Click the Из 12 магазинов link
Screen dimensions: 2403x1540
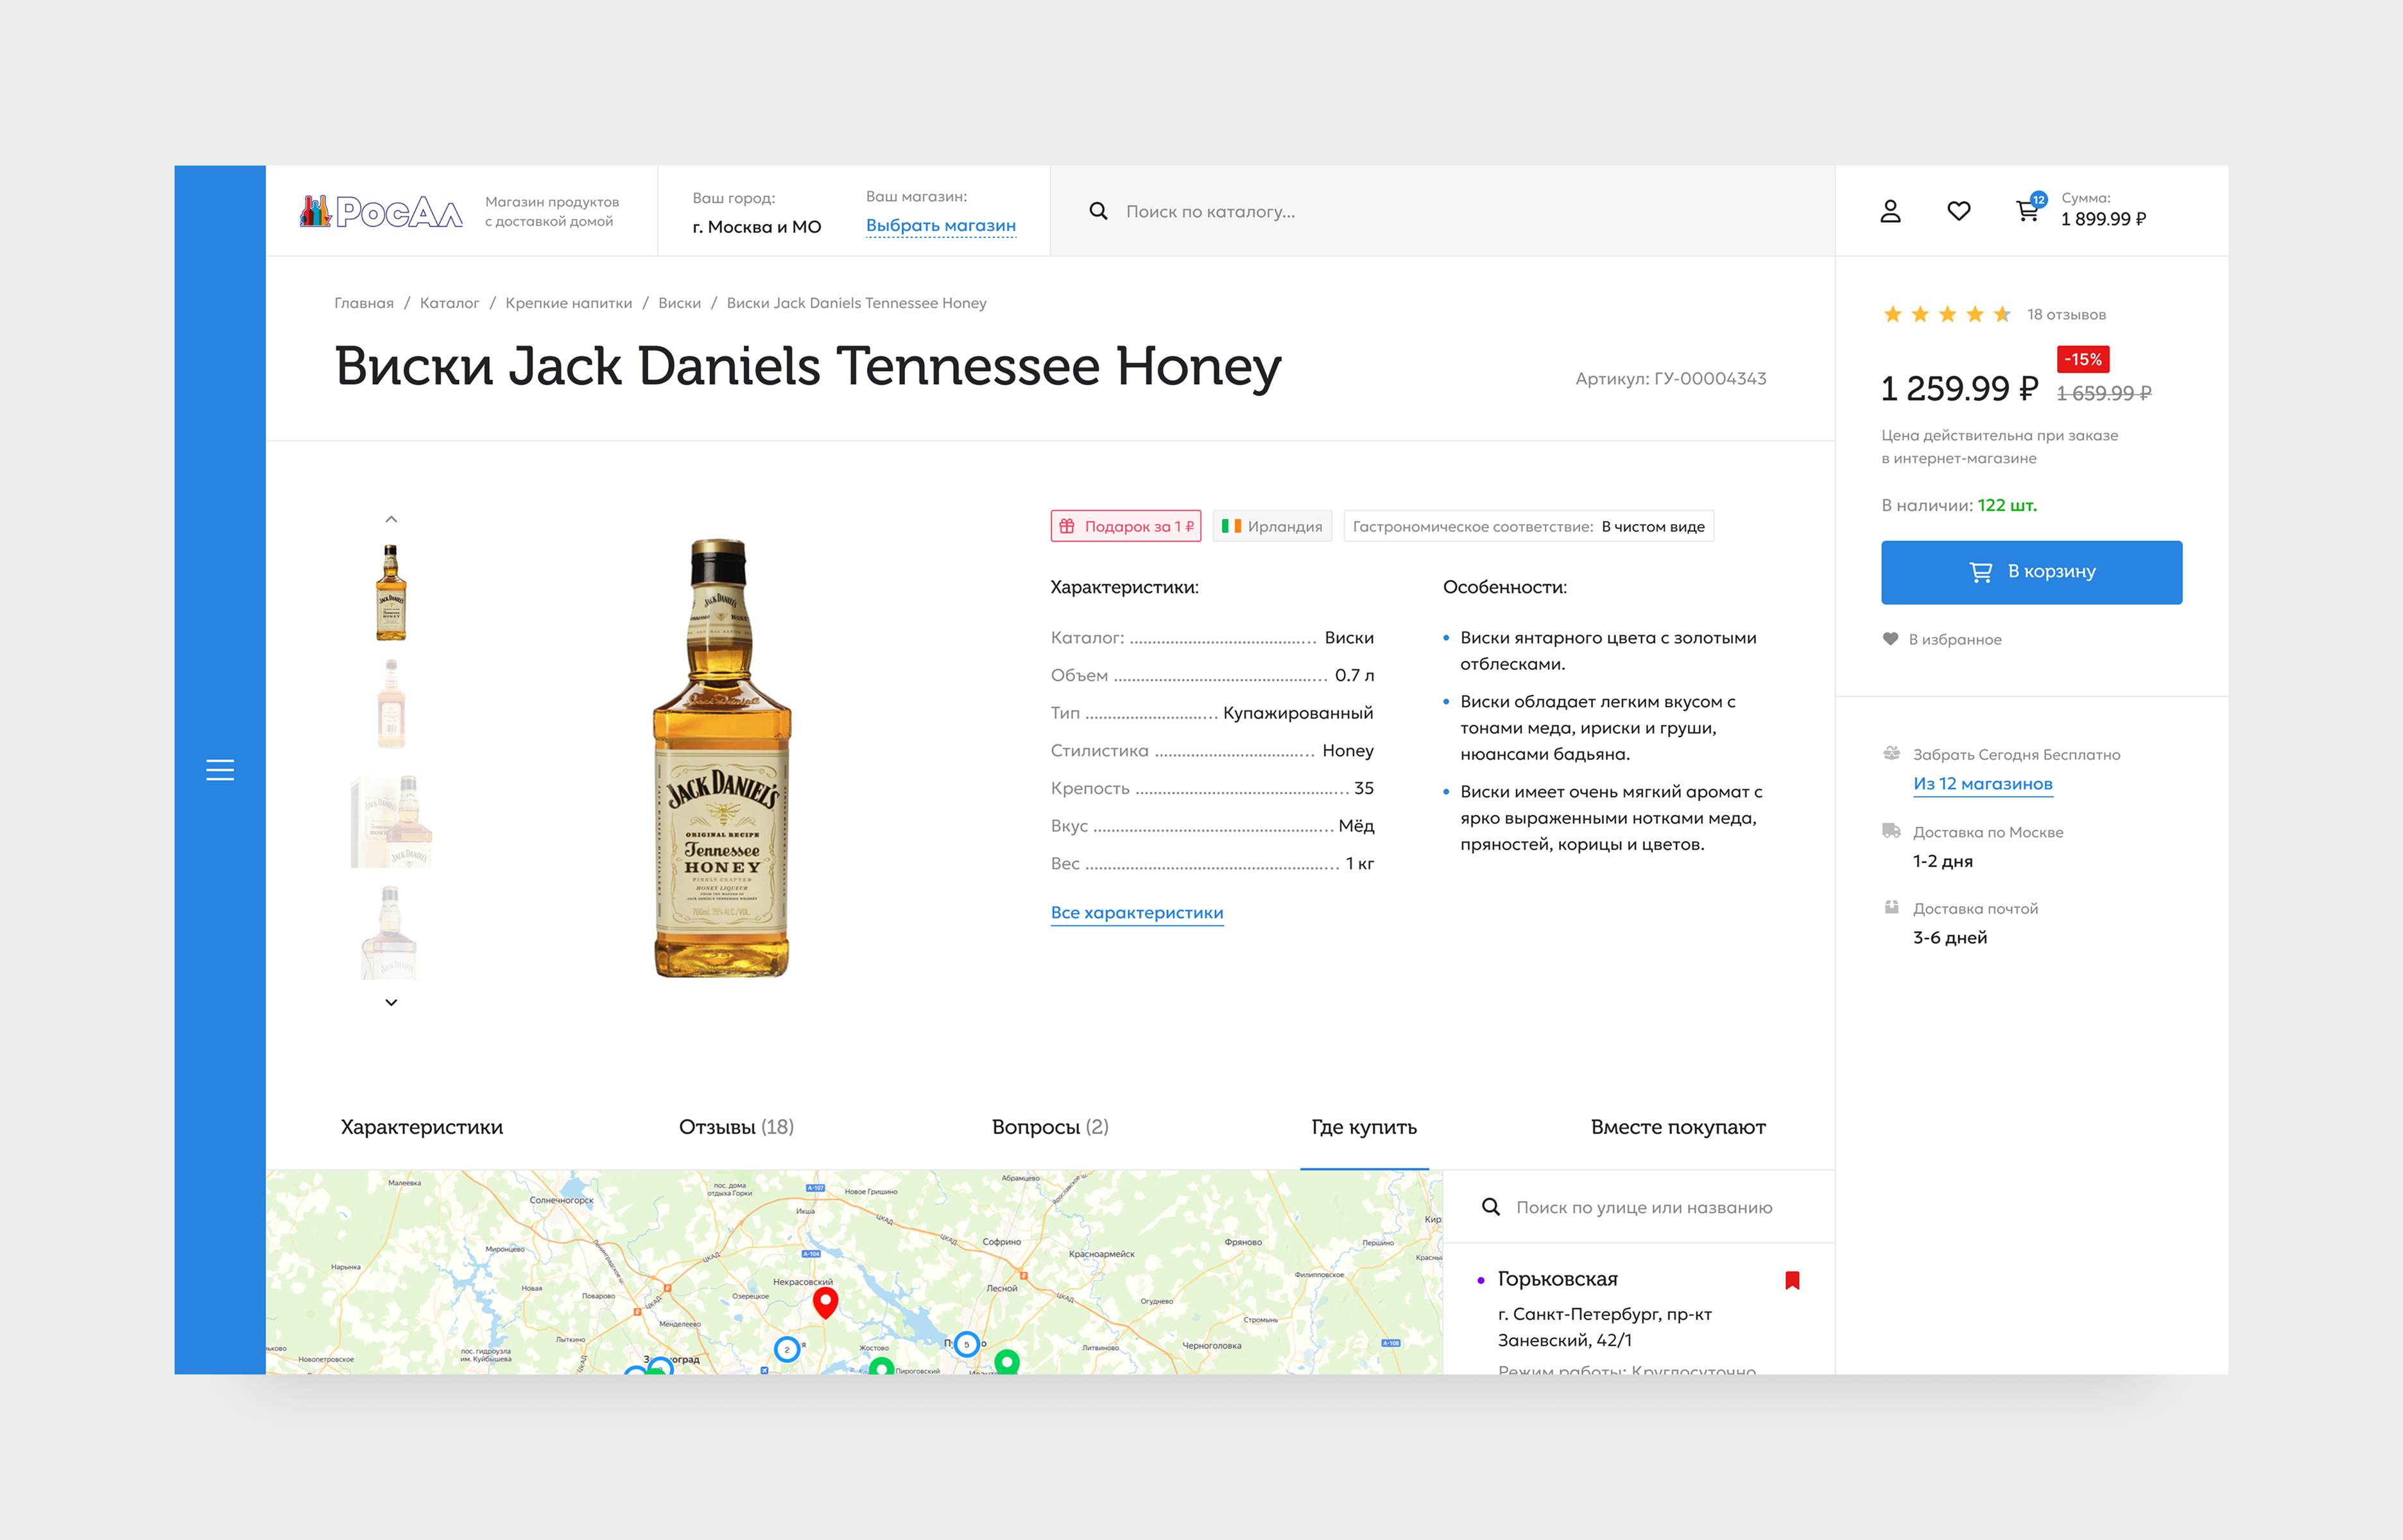pos(1982,784)
